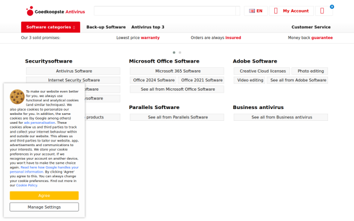Go to Customer Service
Screen dimensions: 354x221
tap(311, 27)
